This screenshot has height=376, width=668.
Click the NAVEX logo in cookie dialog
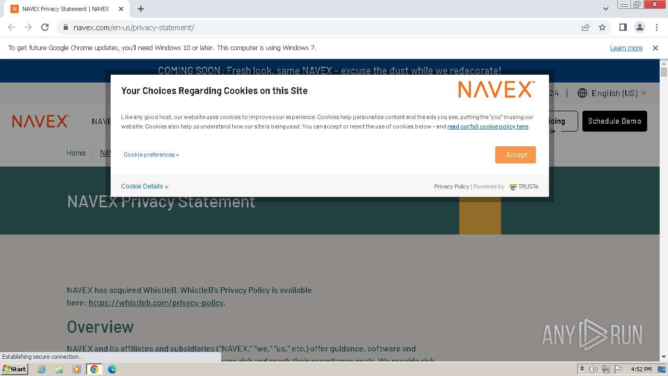496,89
